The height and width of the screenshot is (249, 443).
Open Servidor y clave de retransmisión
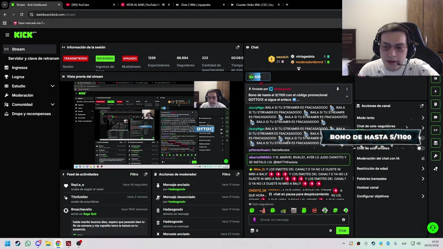(x=34, y=58)
